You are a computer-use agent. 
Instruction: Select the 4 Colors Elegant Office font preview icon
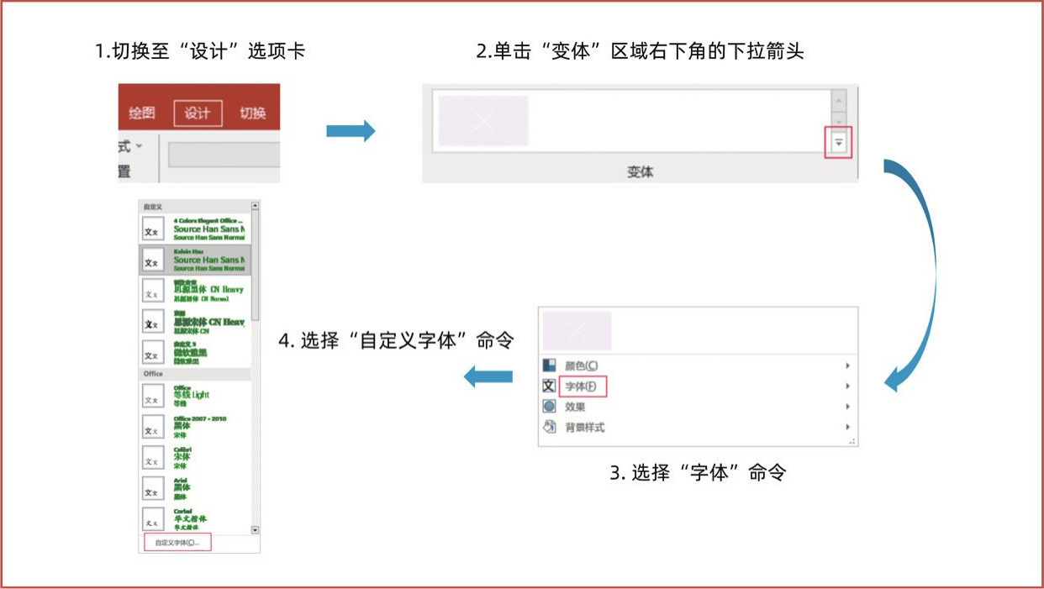point(153,229)
